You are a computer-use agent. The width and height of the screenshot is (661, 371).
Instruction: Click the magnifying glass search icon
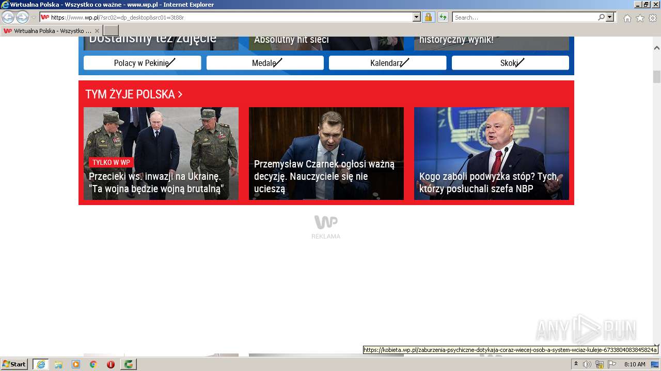click(x=601, y=18)
